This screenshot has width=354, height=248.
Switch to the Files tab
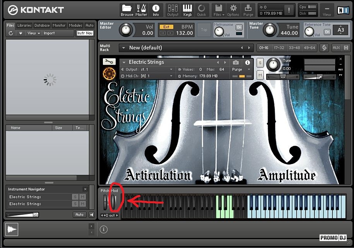(x=10, y=25)
